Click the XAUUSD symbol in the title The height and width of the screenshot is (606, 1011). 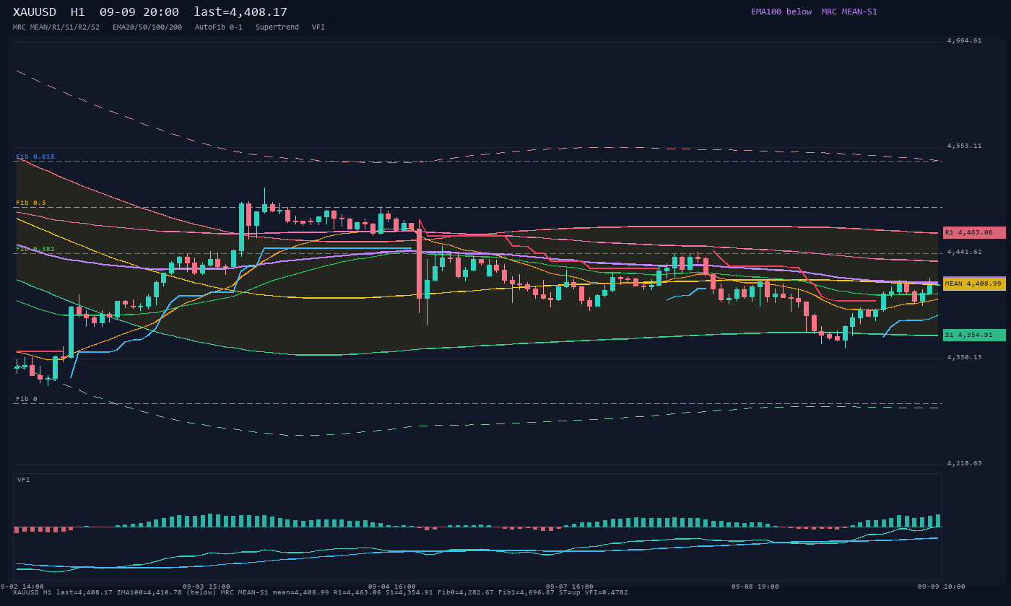coord(36,12)
